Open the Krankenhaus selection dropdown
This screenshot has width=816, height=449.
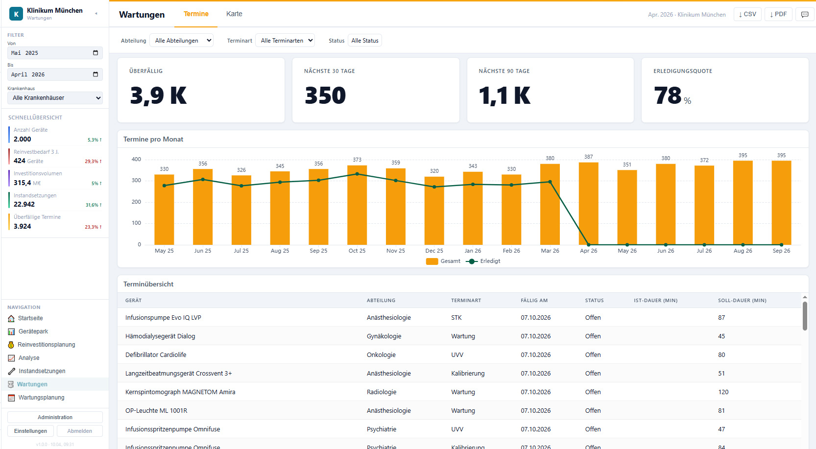point(55,98)
